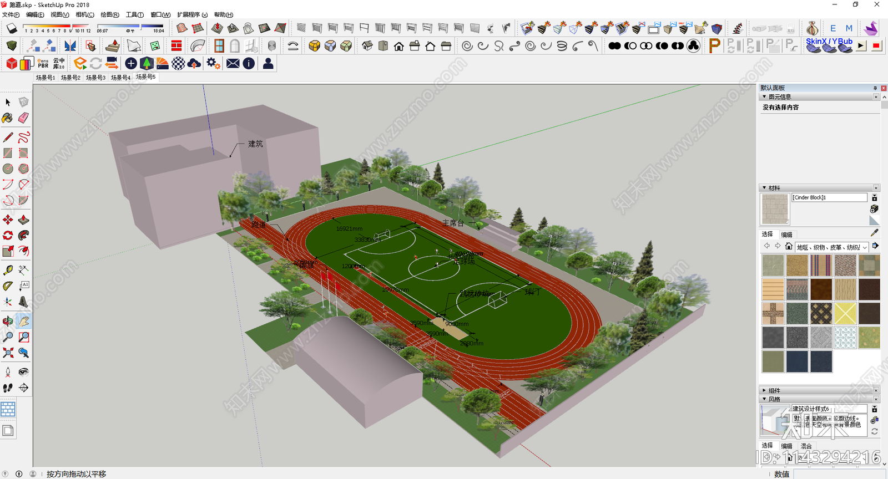Image resolution: width=888 pixels, height=479 pixels.
Task: Select dark navy material swatch
Action: 797,361
